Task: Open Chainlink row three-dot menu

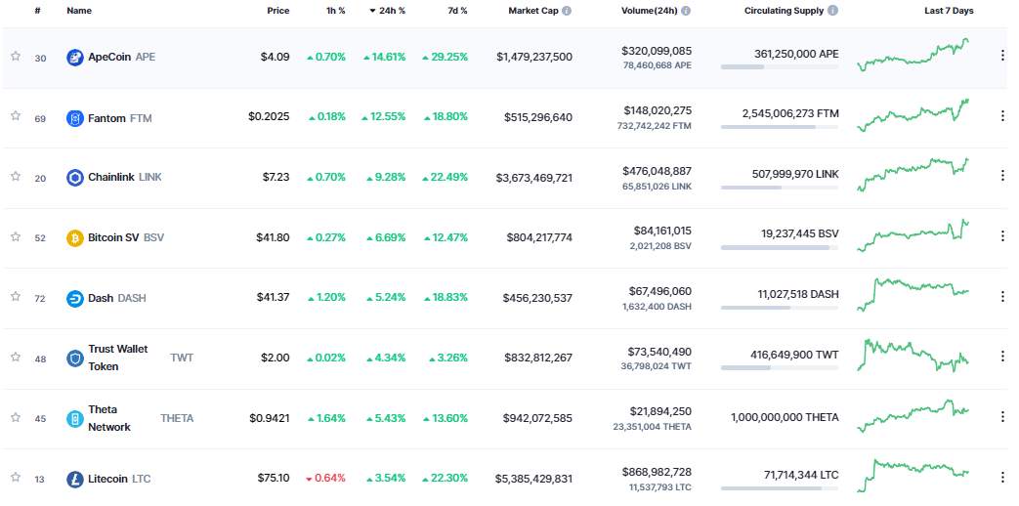Action: (x=1002, y=176)
